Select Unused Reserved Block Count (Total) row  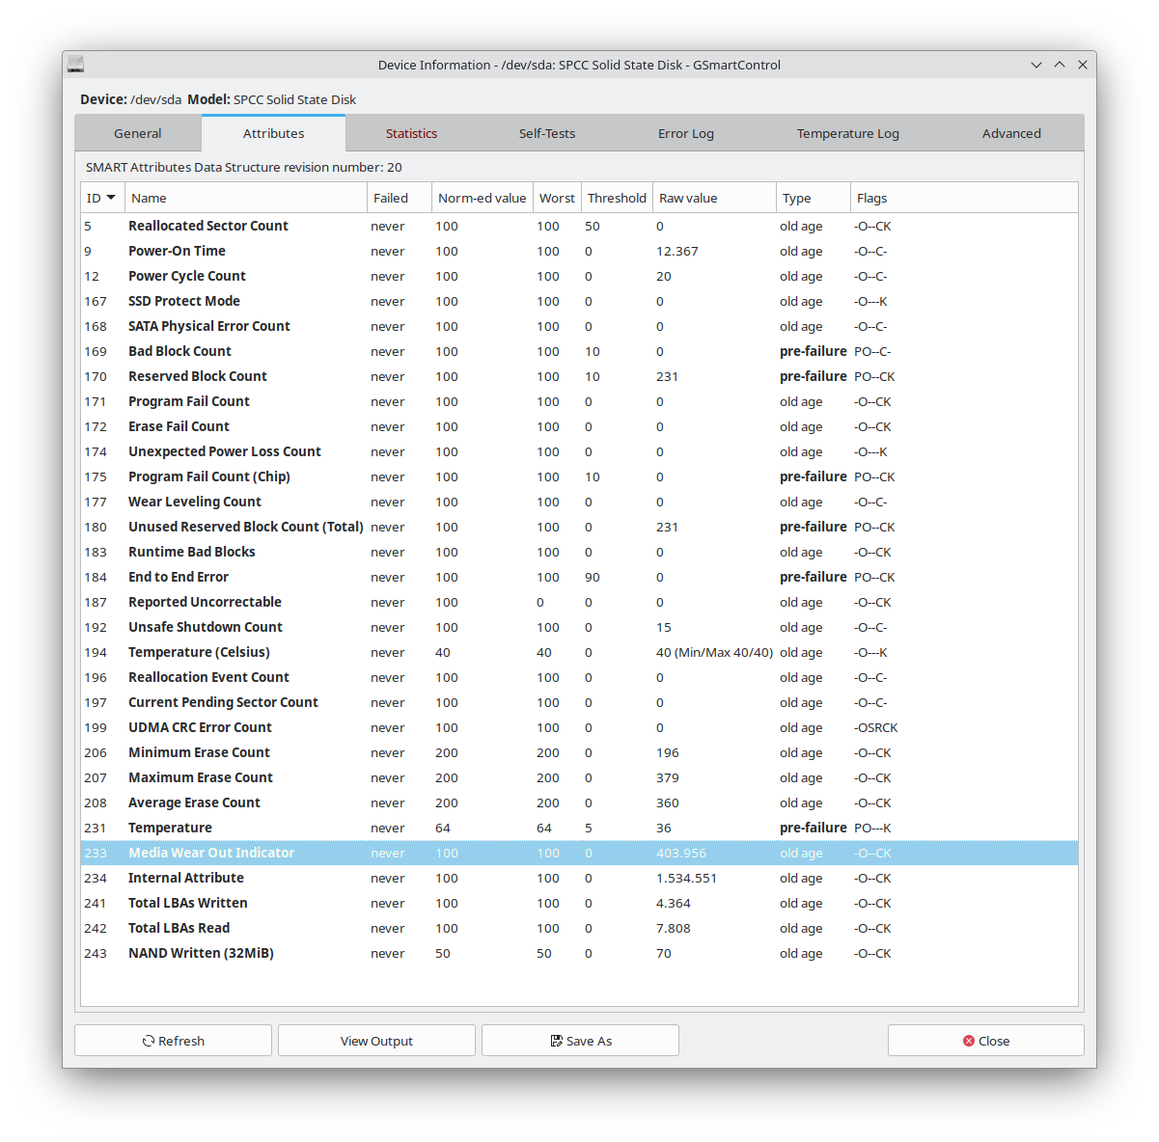[579, 527]
